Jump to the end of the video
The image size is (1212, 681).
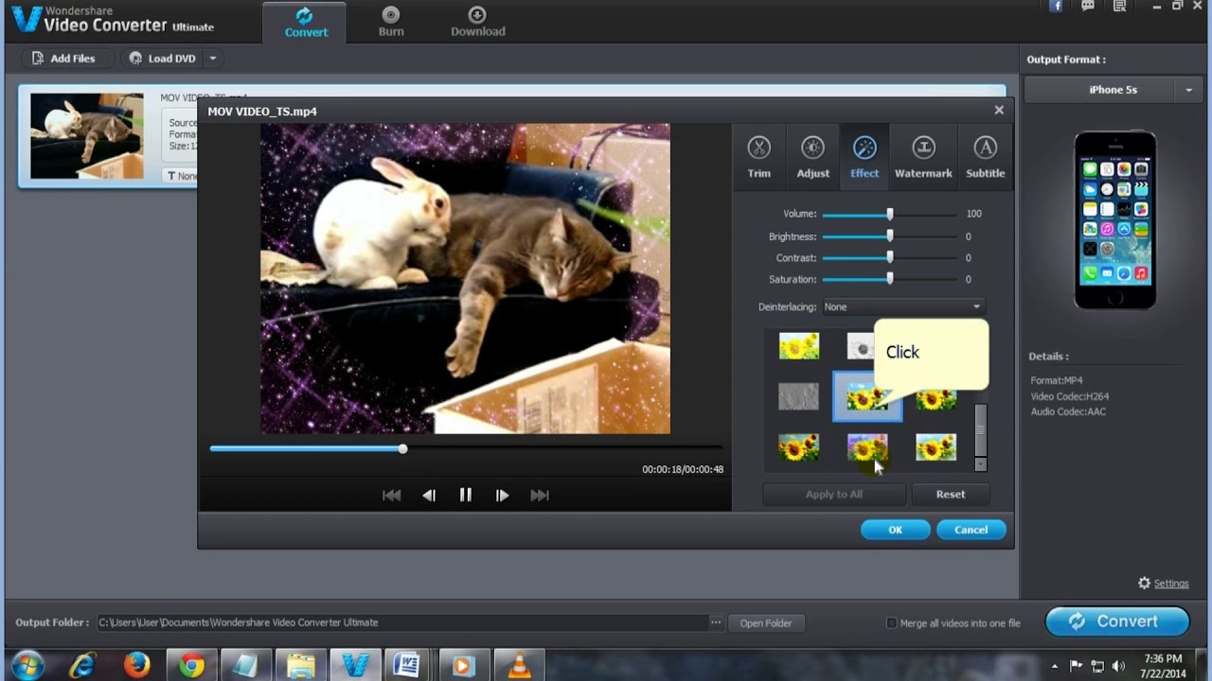pos(540,495)
